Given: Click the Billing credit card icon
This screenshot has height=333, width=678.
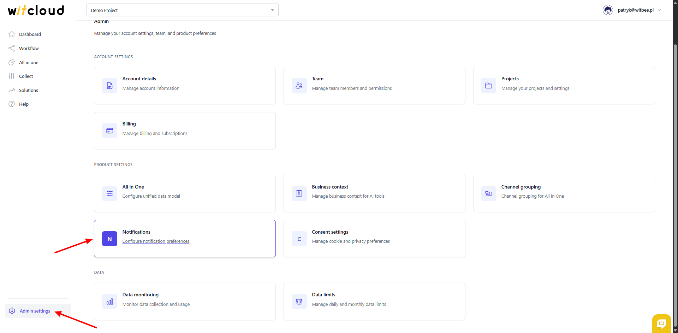Looking at the screenshot, I should tap(109, 131).
